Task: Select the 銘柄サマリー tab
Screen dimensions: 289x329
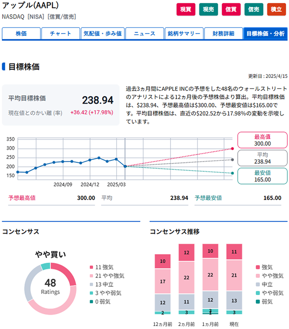Action: (184, 34)
